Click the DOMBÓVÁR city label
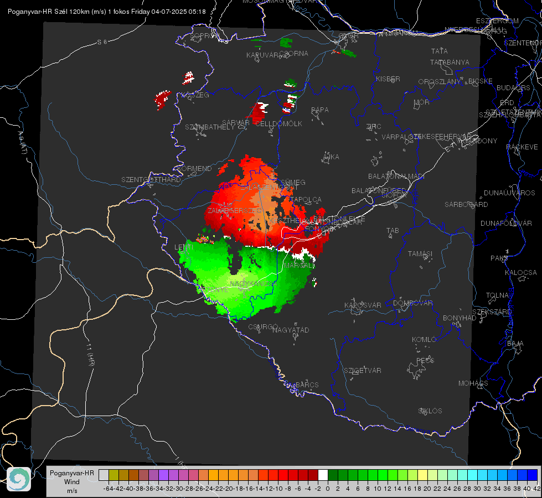Image resolution: width=542 pixels, height=498 pixels. click(x=412, y=303)
